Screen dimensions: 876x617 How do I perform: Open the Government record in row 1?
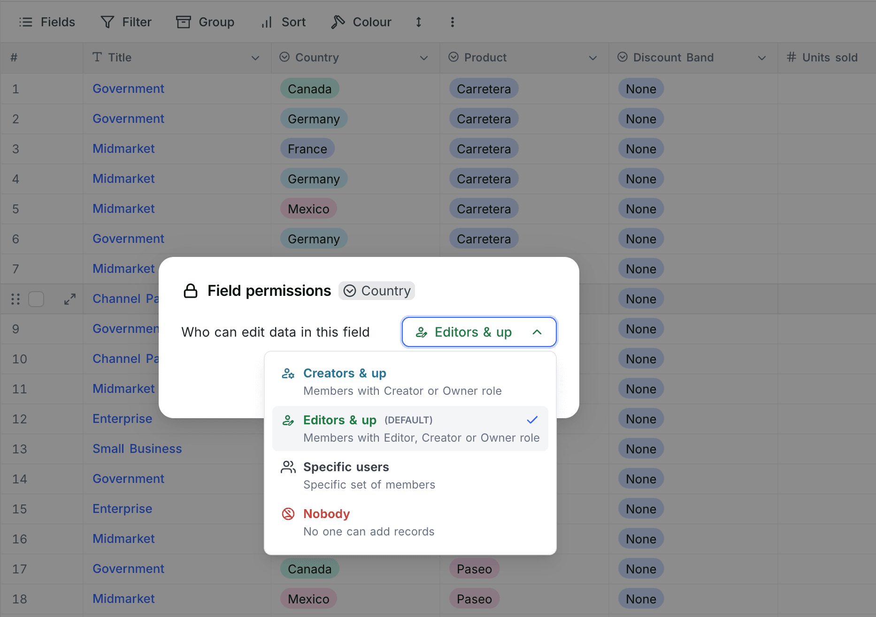pyautogui.click(x=128, y=89)
